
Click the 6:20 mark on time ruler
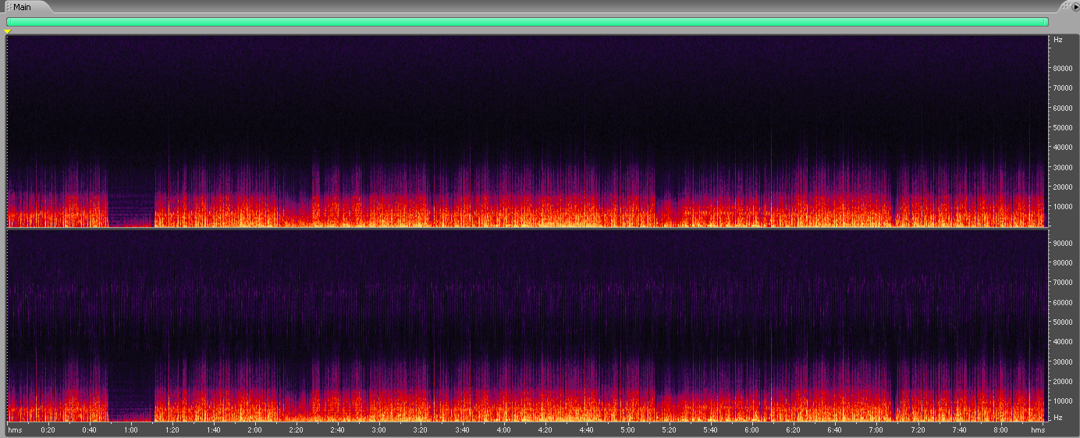coord(793,430)
